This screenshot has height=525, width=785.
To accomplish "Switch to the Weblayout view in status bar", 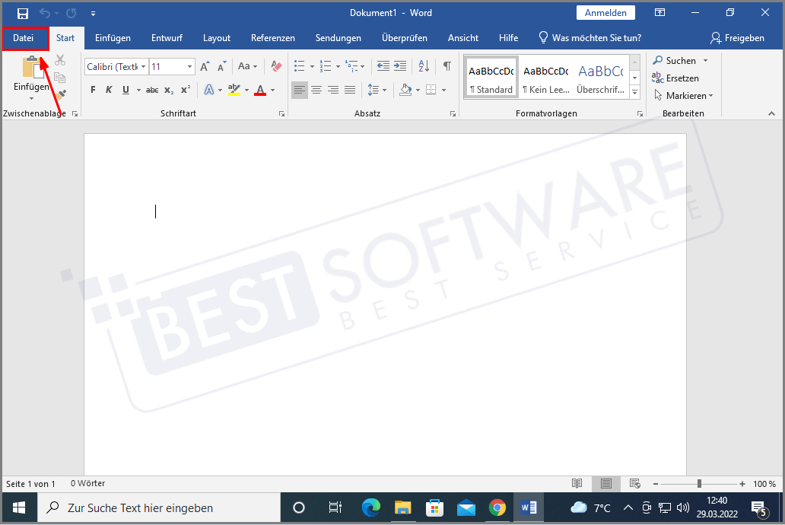I will [x=635, y=483].
